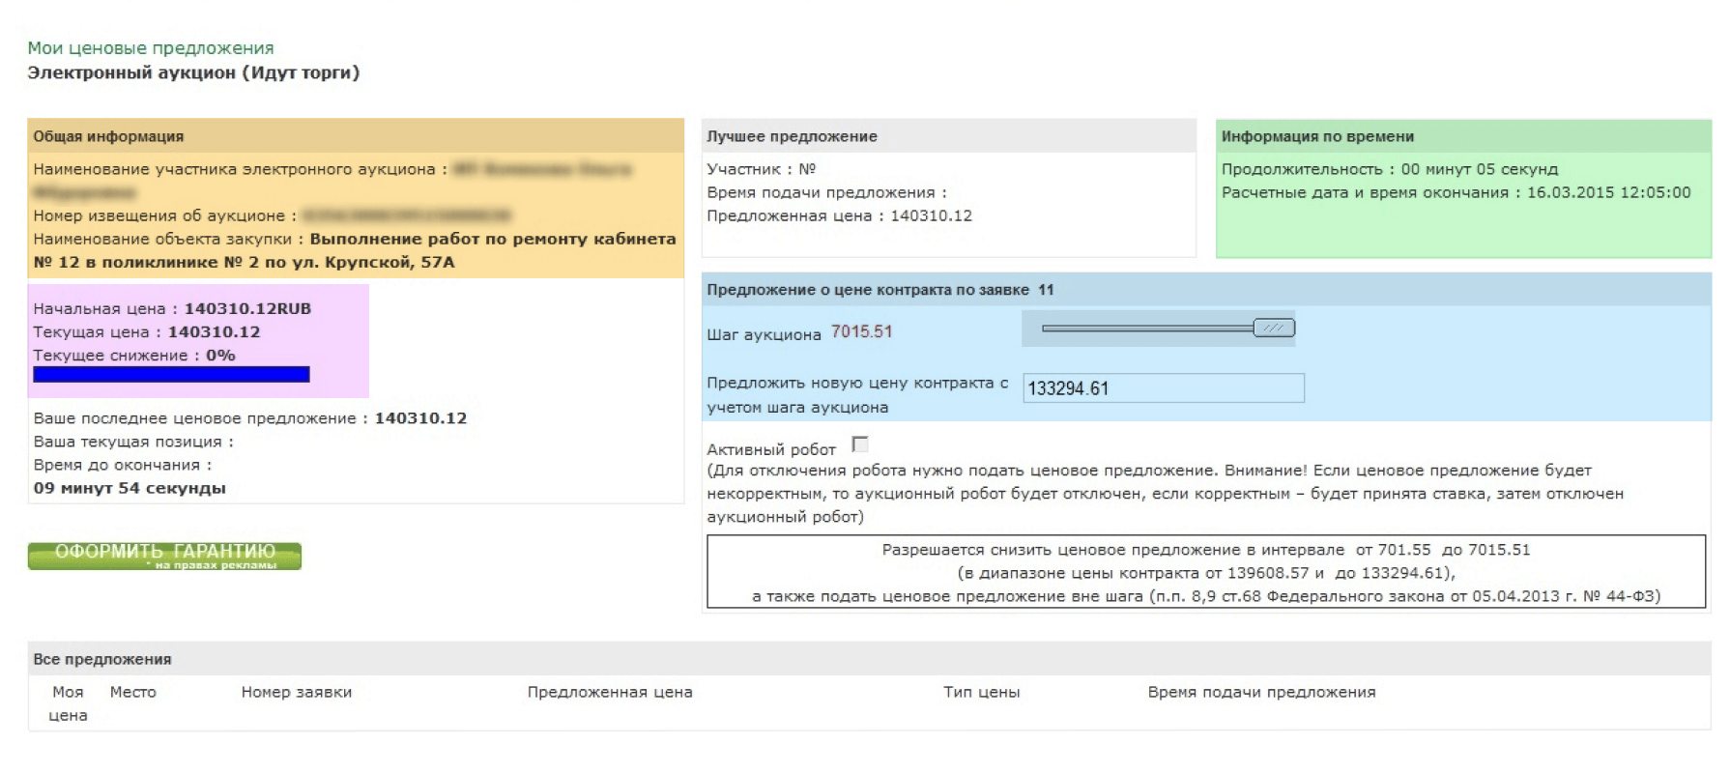Click the Место column header

point(132,692)
